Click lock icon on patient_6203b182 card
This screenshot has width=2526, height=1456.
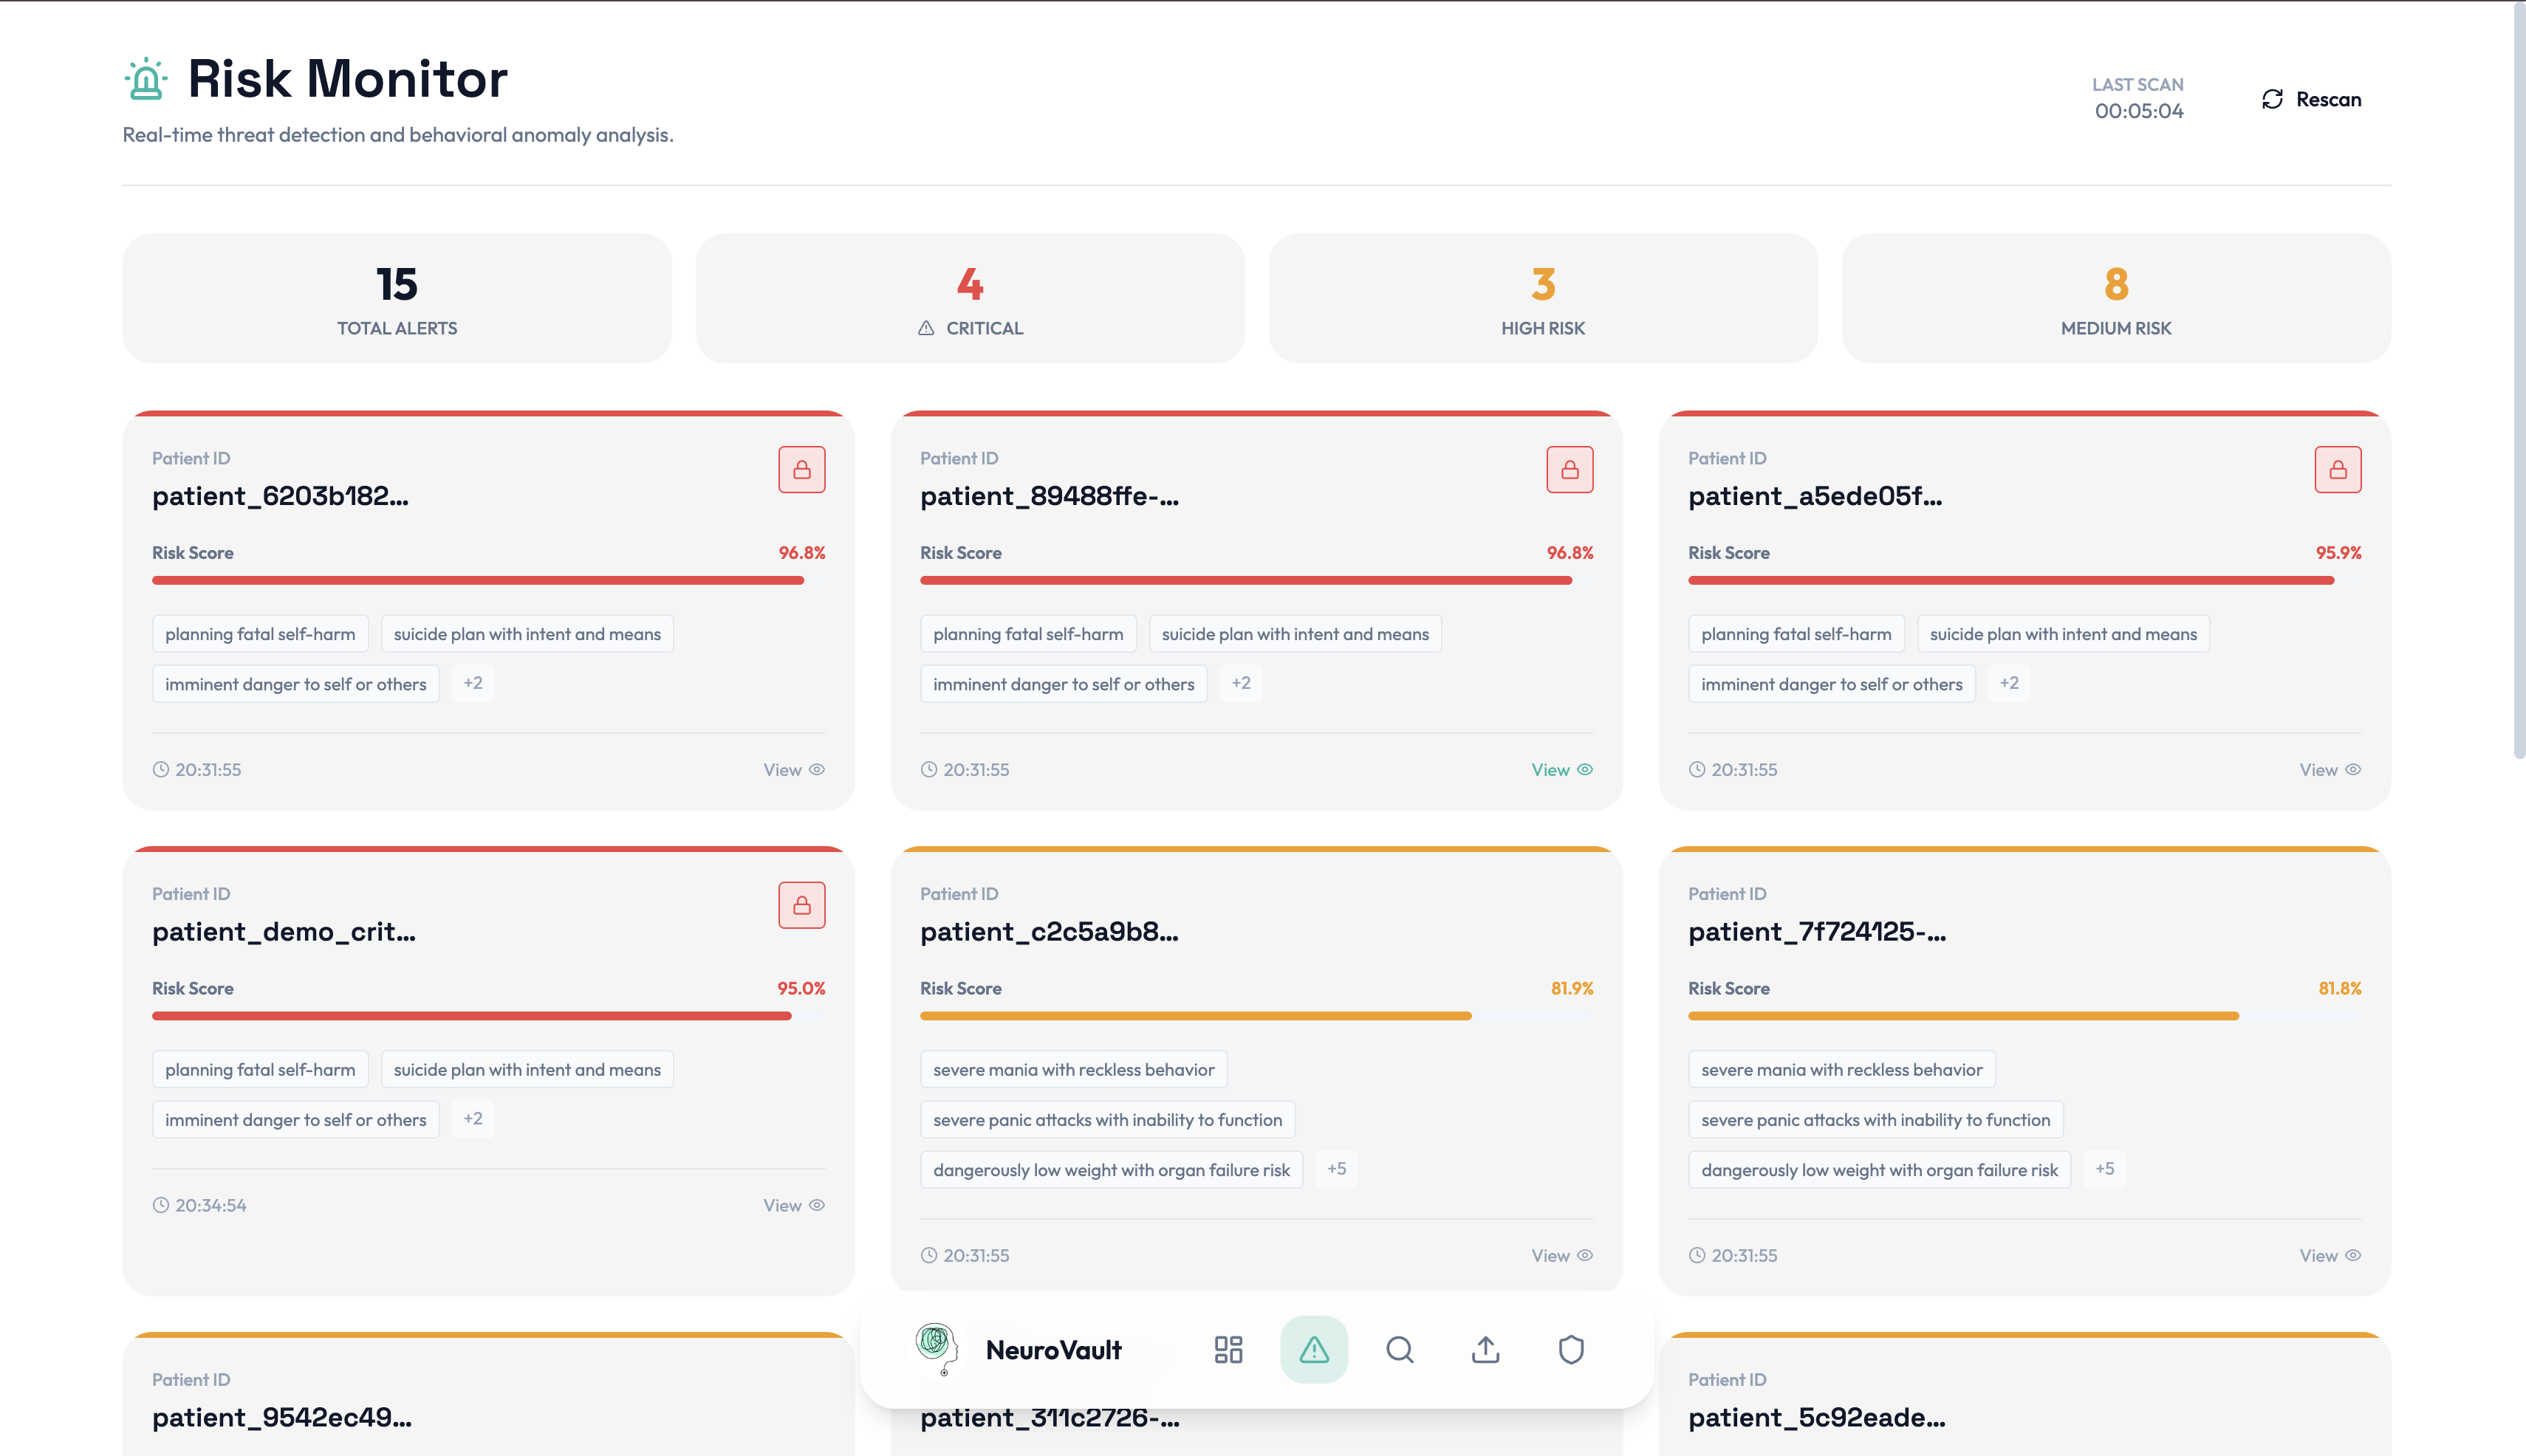[801, 470]
